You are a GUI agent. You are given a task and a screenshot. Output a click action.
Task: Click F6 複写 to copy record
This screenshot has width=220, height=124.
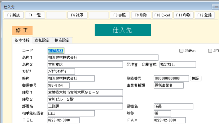coord(77,15)
